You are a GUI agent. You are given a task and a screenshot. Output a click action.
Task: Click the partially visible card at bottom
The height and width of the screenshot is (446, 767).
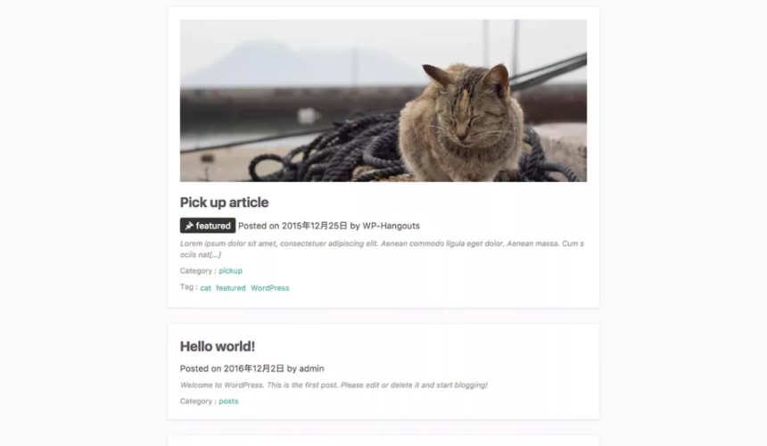(383, 441)
